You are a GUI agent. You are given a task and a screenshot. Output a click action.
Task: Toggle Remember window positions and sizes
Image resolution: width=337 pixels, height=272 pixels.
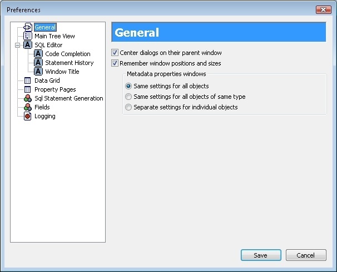pos(115,63)
